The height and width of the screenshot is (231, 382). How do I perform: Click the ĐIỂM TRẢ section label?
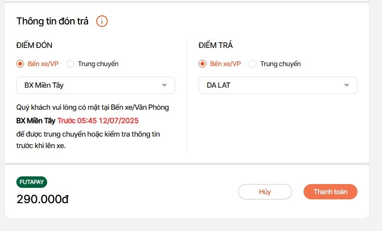pos(216,45)
